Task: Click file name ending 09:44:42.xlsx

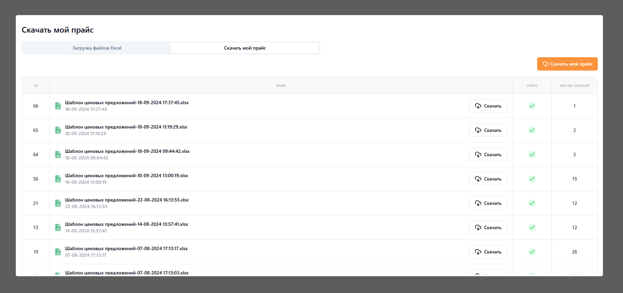Action: pos(127,151)
